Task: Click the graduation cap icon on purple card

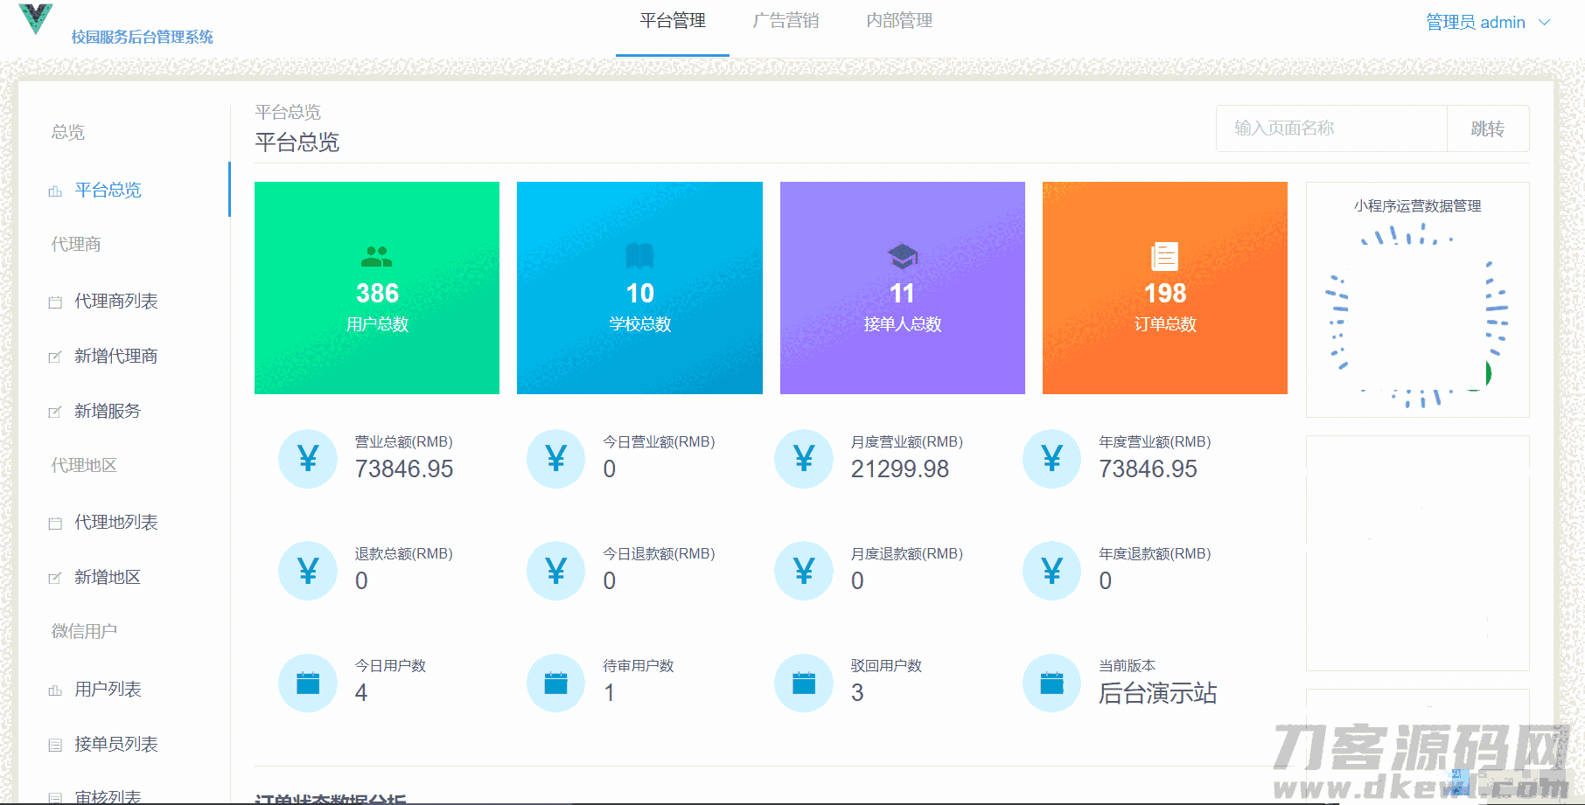Action: click(902, 256)
